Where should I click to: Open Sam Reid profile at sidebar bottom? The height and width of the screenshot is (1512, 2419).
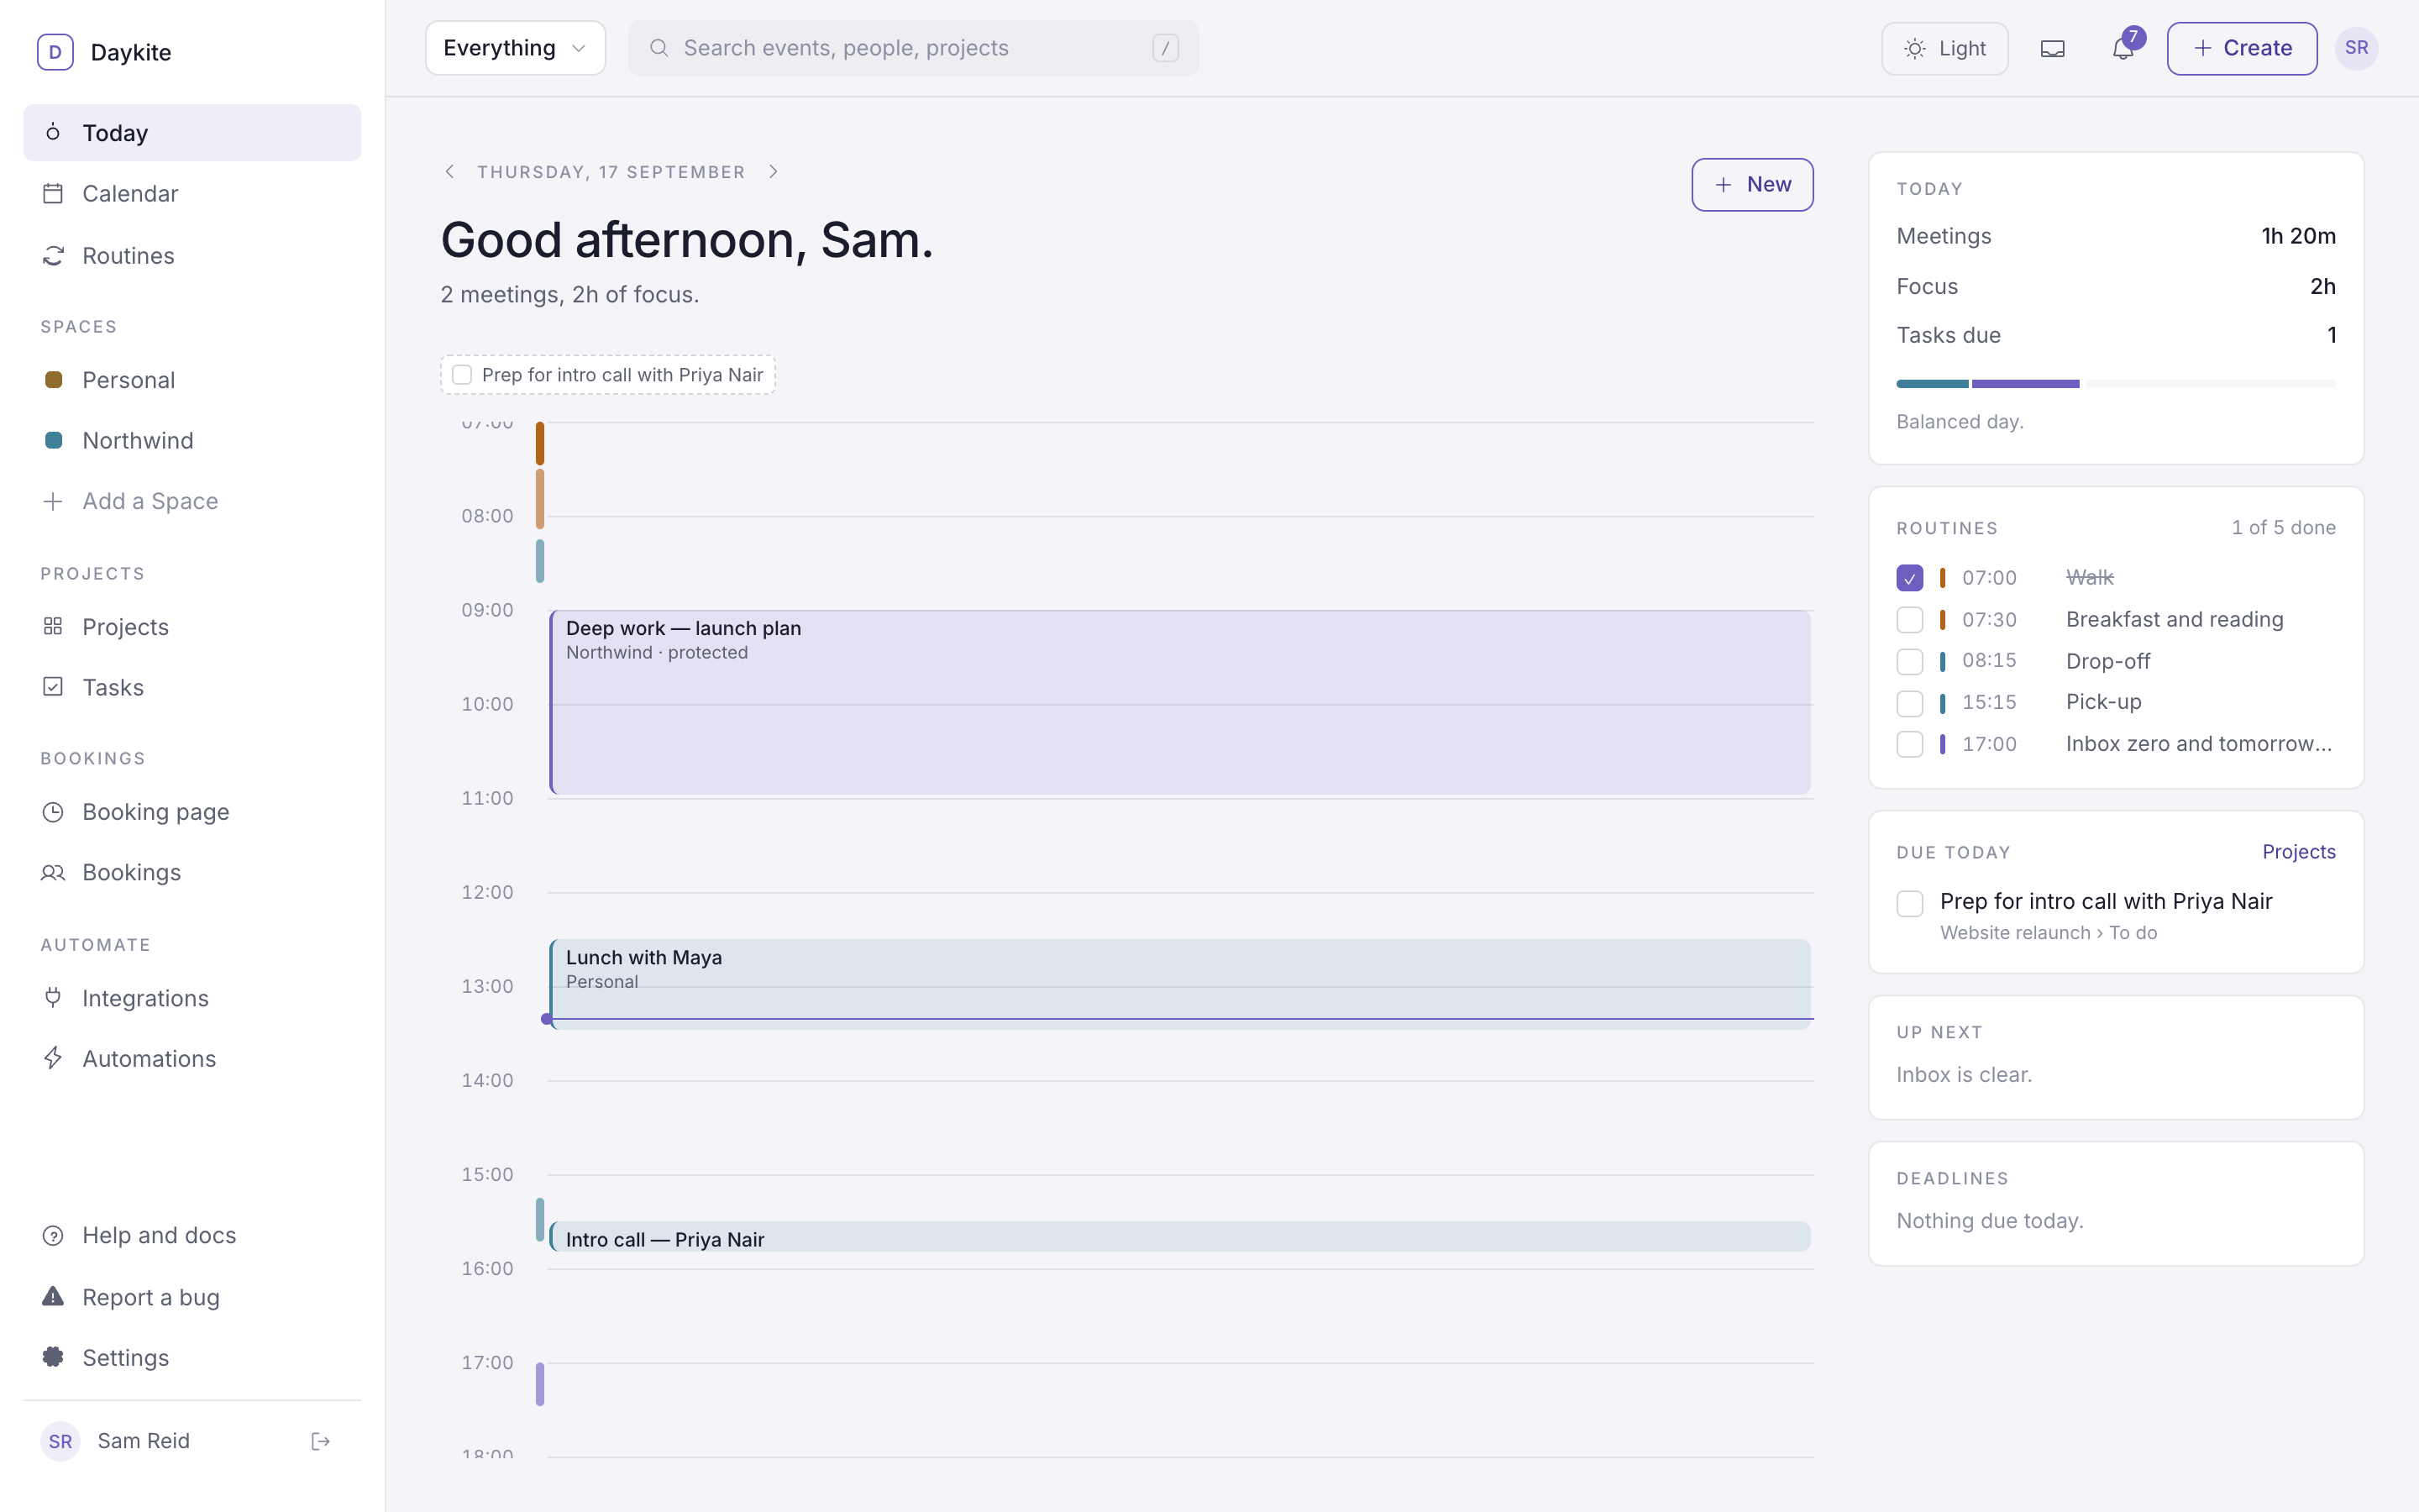[144, 1441]
